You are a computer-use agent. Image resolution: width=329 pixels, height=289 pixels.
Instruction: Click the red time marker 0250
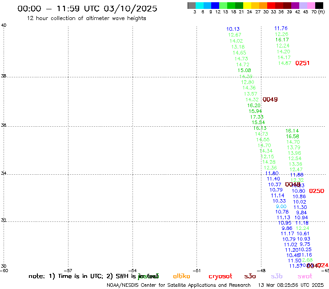tap(317, 191)
